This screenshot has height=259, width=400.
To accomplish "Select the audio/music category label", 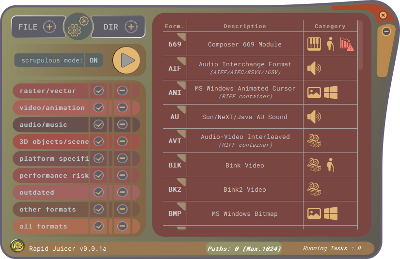I will tap(43, 124).
